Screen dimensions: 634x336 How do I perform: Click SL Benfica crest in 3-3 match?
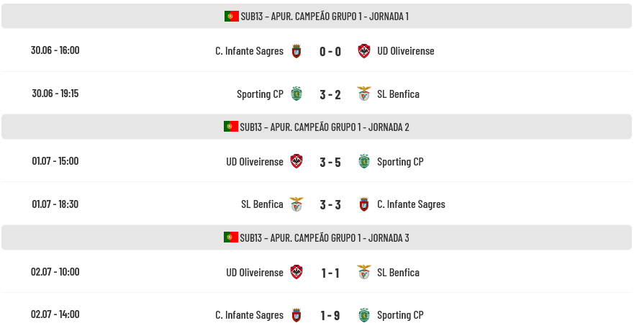[x=296, y=204]
